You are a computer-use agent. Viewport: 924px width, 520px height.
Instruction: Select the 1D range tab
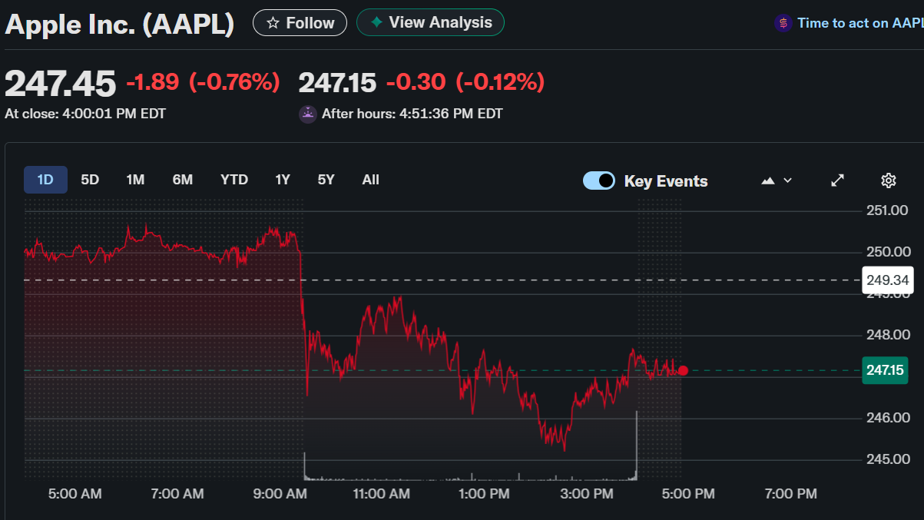(45, 180)
